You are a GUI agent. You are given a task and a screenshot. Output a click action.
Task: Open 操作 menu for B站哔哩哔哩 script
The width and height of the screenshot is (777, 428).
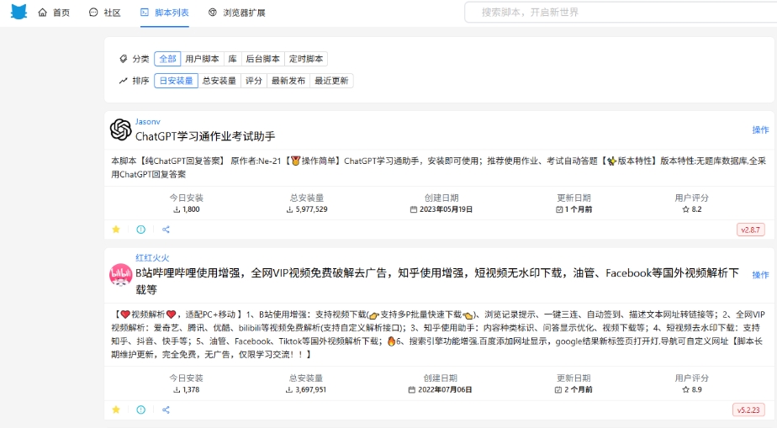760,275
